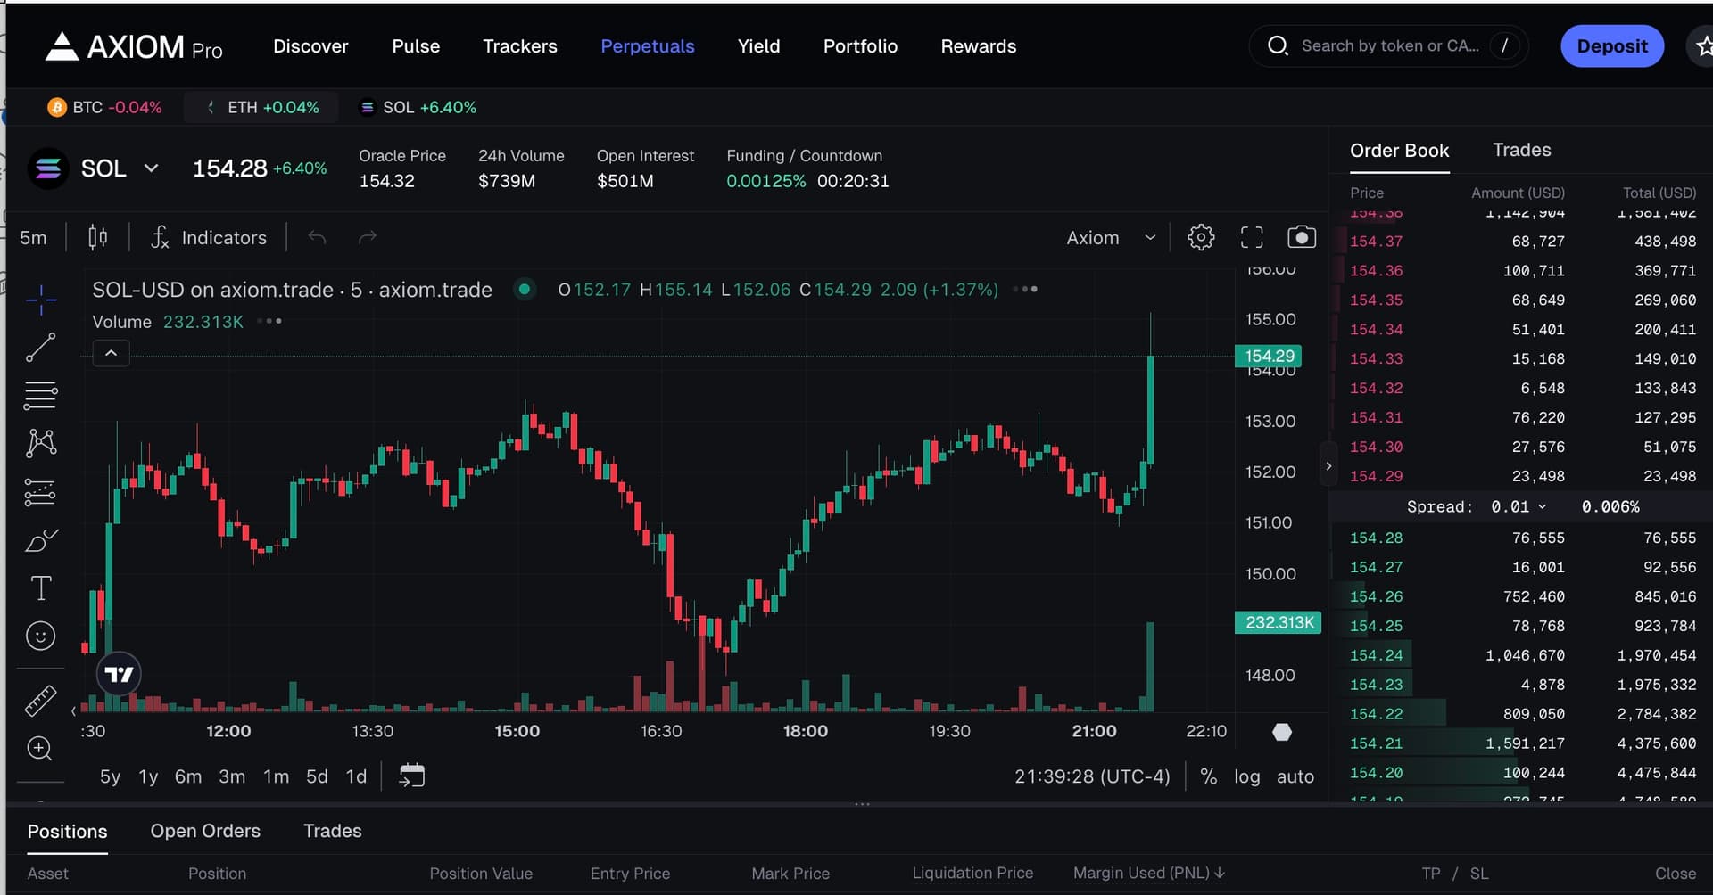Switch to the Order Book tab
Screen dimensions: 1713x895
click(1399, 151)
